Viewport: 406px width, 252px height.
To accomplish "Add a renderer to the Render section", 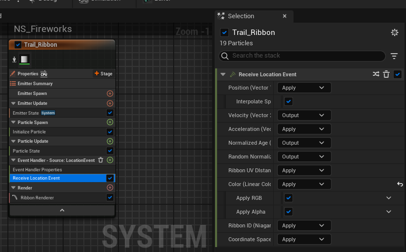I will click(110, 188).
